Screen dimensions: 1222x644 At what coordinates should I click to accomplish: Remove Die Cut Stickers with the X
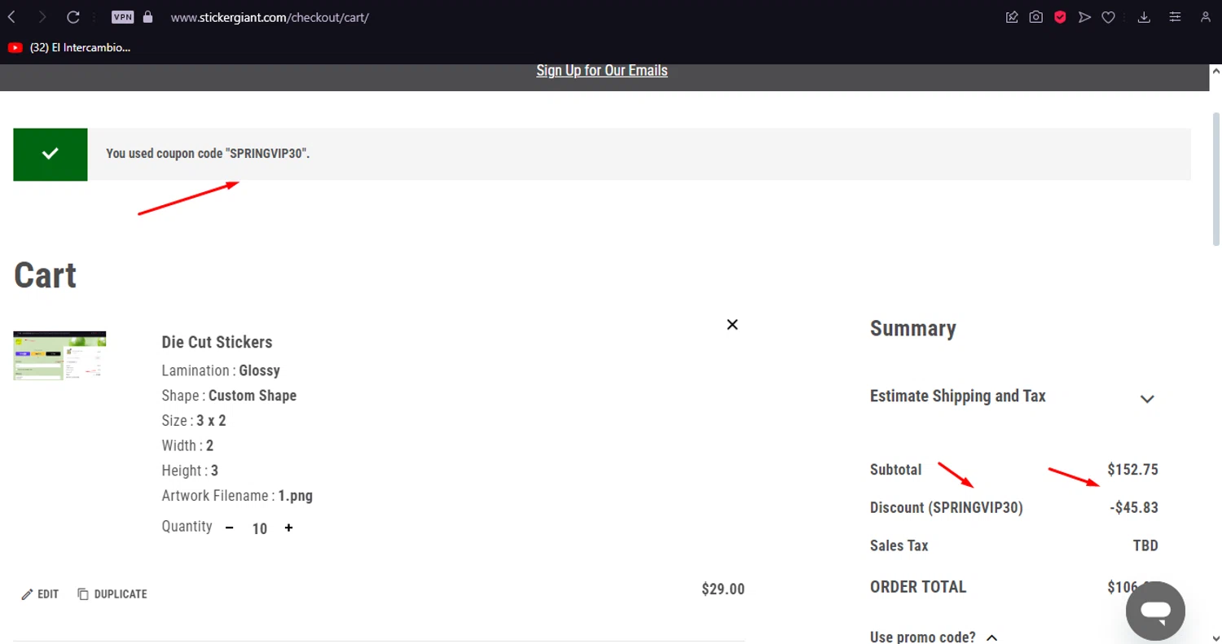(x=732, y=324)
